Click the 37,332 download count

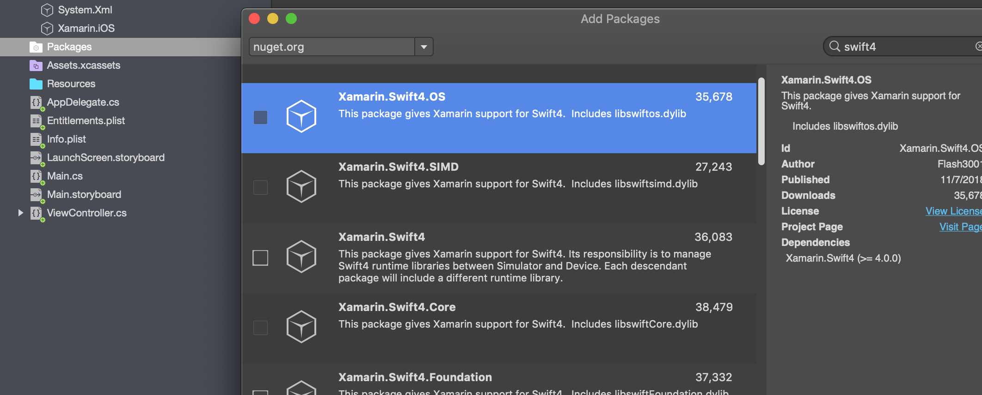point(713,377)
